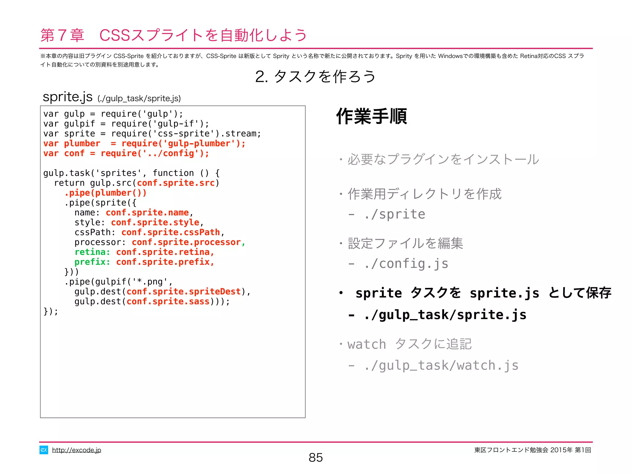Click the red text 'conf.sprite.prefix,'
Viewport: 632px width, 474px height.
click(x=165, y=262)
